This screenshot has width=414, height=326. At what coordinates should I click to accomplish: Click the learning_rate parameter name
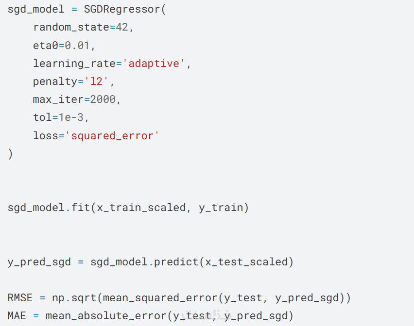(74, 64)
